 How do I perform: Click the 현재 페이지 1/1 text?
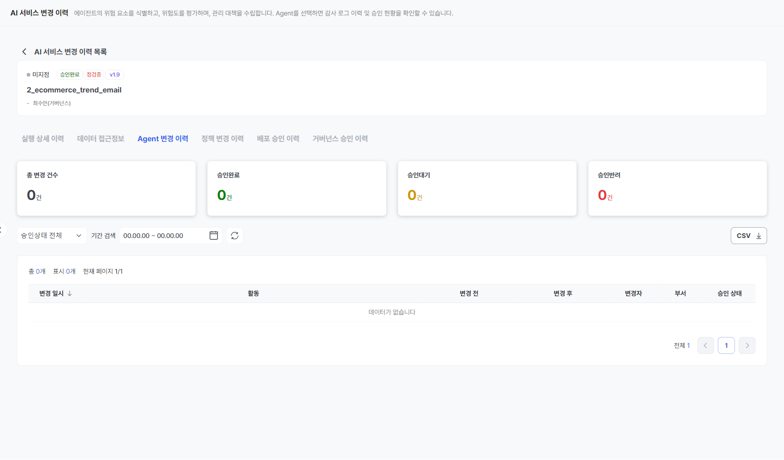pyautogui.click(x=103, y=271)
